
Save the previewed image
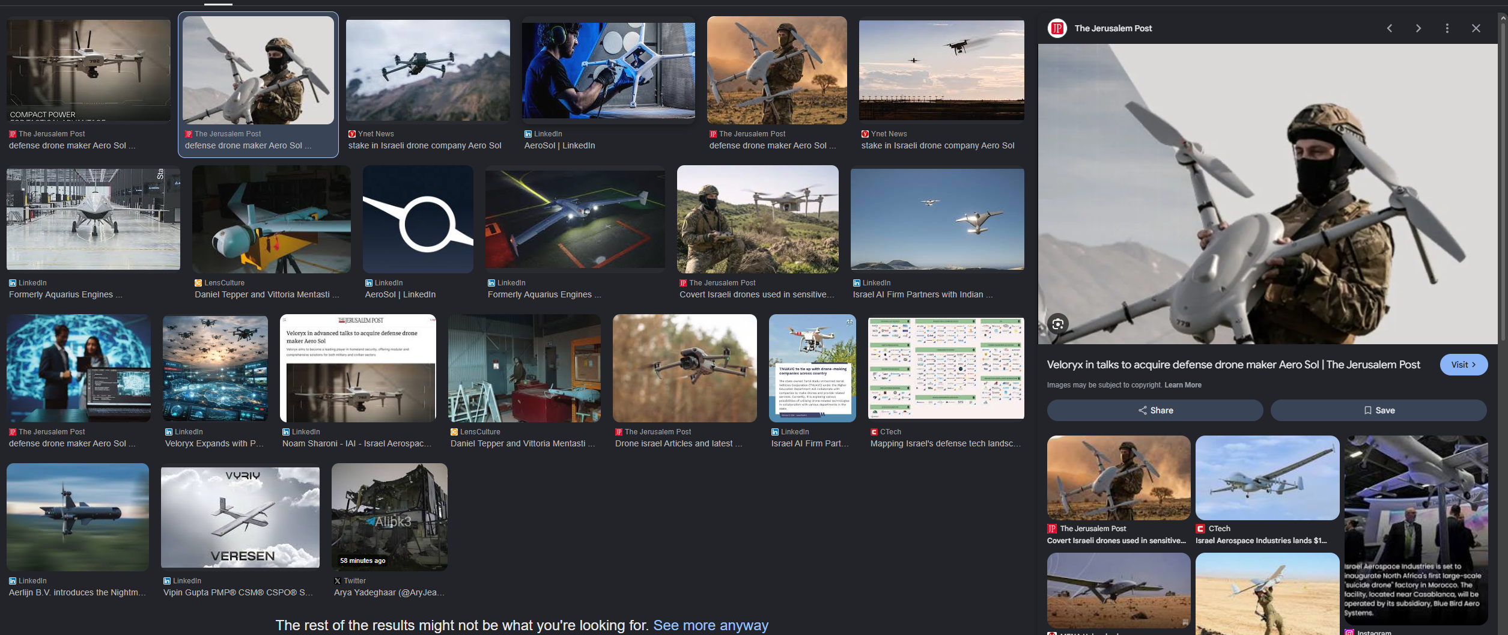[x=1378, y=410]
